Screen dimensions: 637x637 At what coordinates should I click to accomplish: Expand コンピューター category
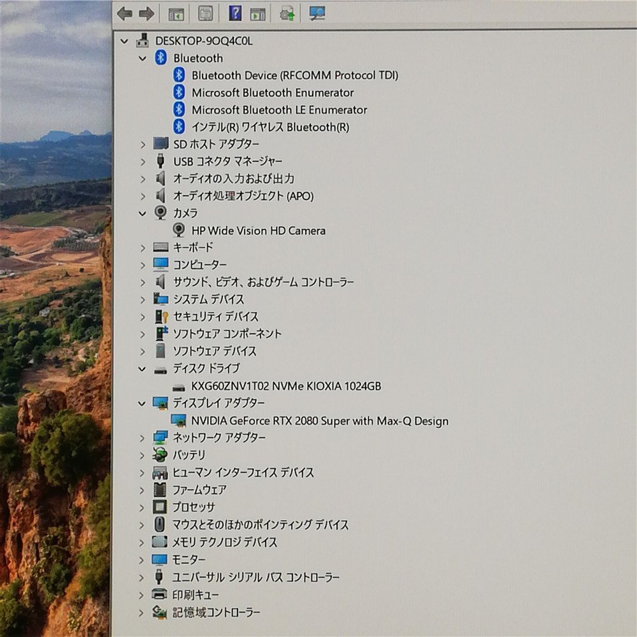[x=143, y=265]
